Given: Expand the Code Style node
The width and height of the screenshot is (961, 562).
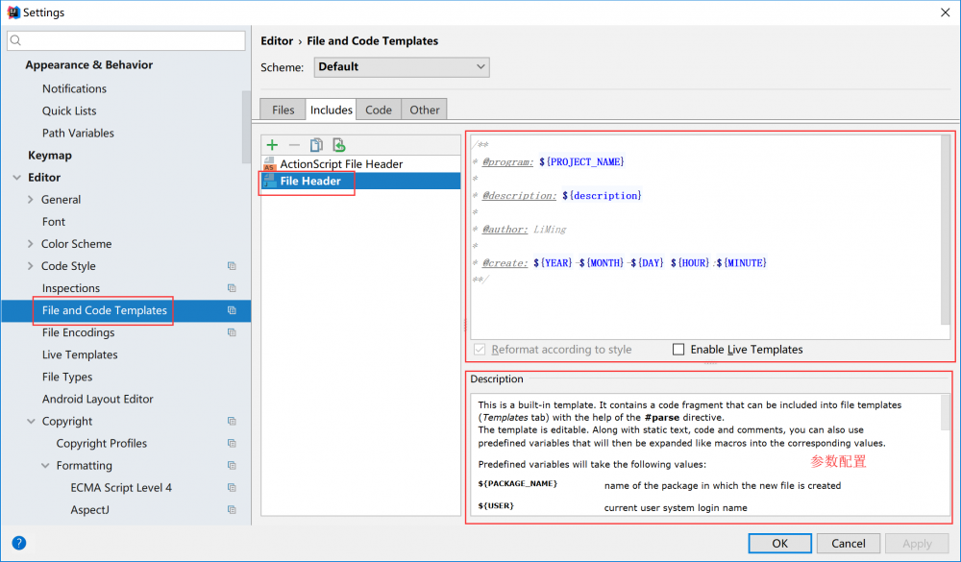Looking at the screenshot, I should click(30, 266).
